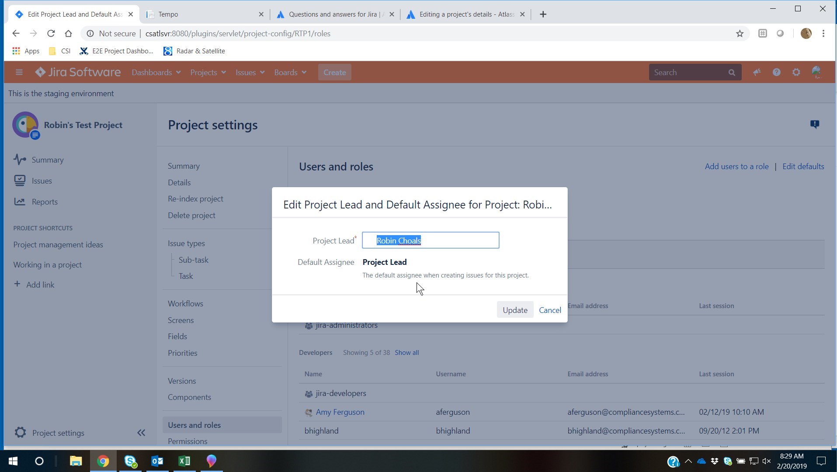Click Project settings gear in sidebar

click(x=20, y=433)
